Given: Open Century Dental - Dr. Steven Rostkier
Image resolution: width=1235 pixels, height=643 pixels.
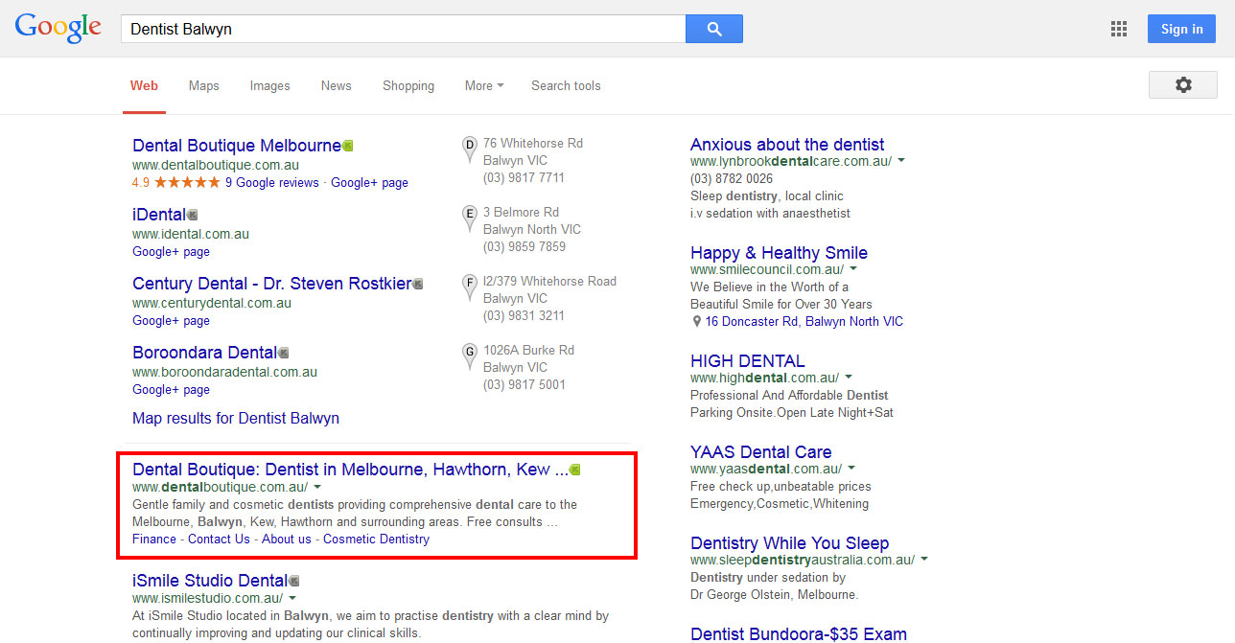Looking at the screenshot, I should pos(271,284).
